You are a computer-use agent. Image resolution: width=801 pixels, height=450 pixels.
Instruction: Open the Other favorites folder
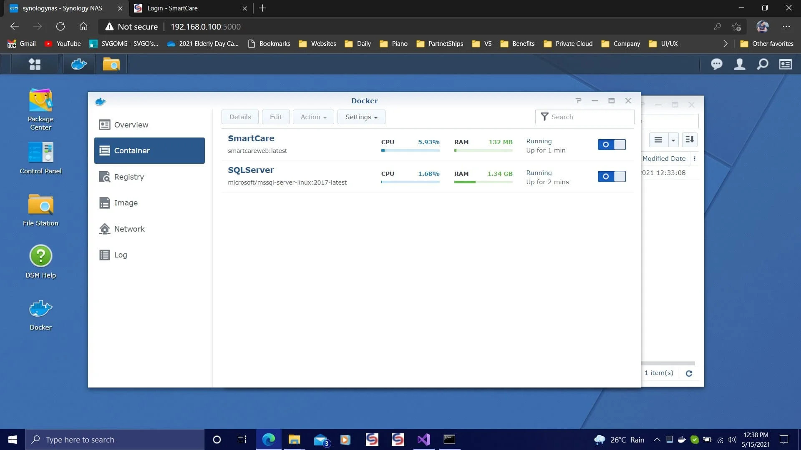[767, 44]
